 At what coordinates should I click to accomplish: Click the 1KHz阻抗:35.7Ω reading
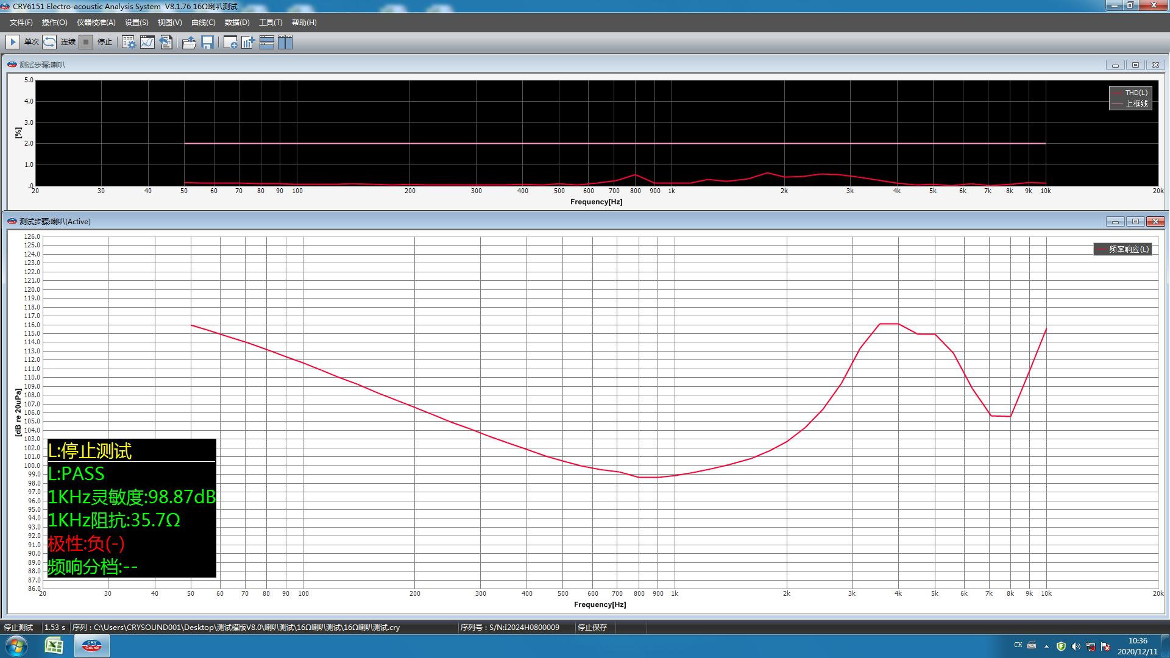114,520
